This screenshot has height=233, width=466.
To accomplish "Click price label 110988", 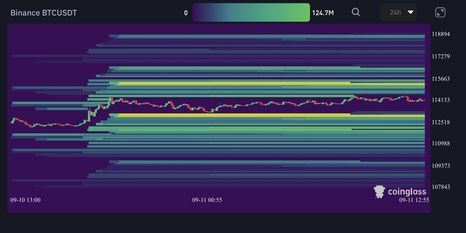I will (x=441, y=144).
